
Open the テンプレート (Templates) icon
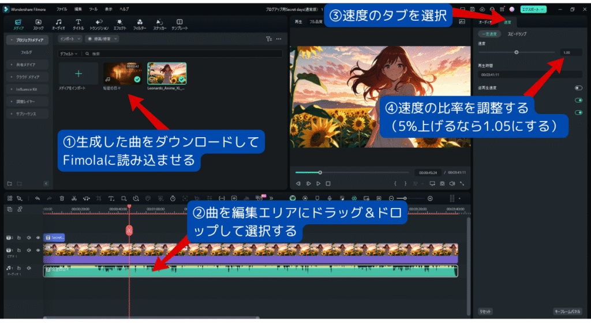179,24
